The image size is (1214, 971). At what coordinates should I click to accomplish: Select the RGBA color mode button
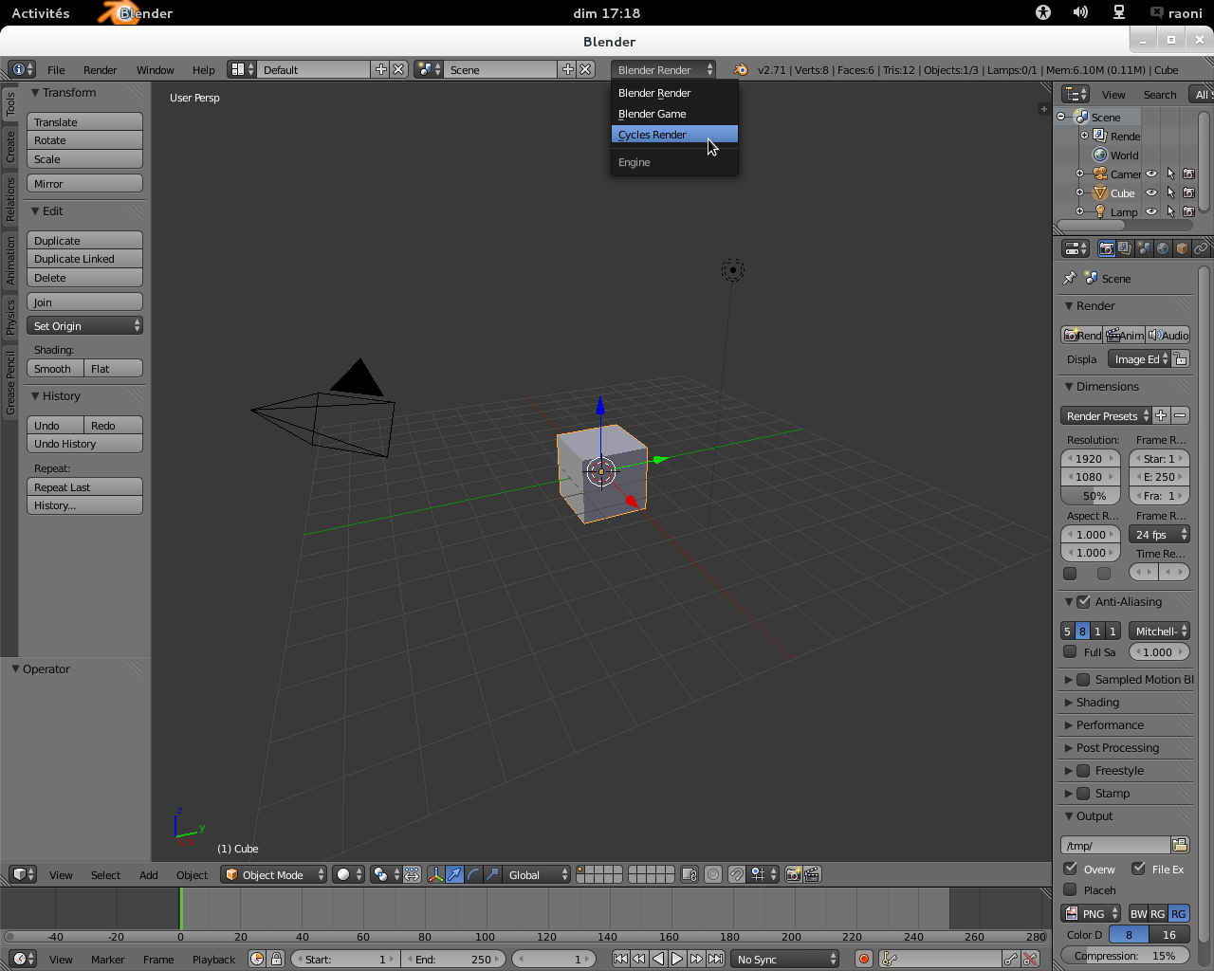[x=1178, y=914]
